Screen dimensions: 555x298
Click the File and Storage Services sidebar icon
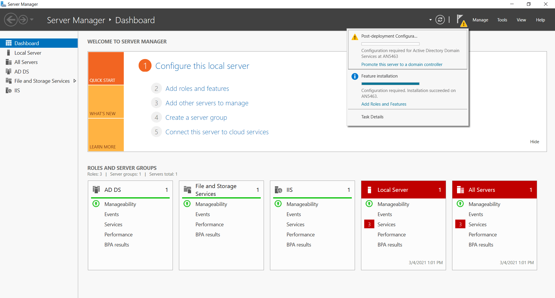coord(9,81)
